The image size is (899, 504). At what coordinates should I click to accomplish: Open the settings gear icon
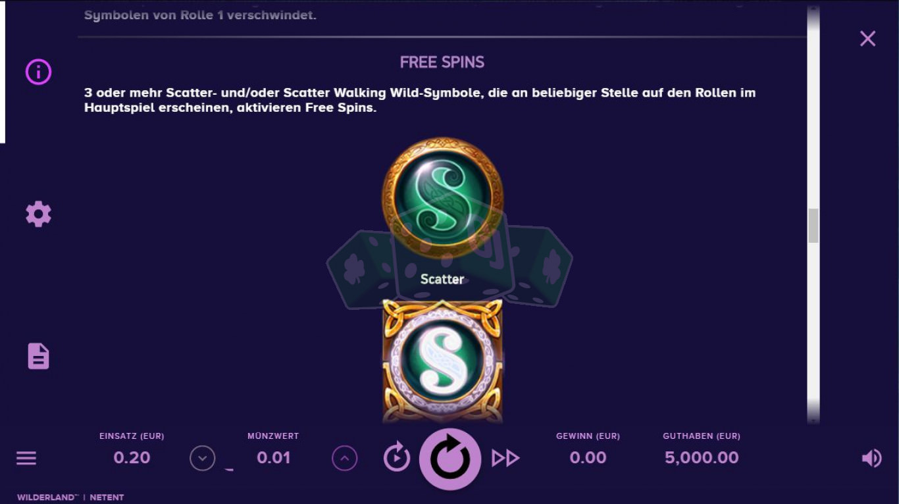pos(38,214)
